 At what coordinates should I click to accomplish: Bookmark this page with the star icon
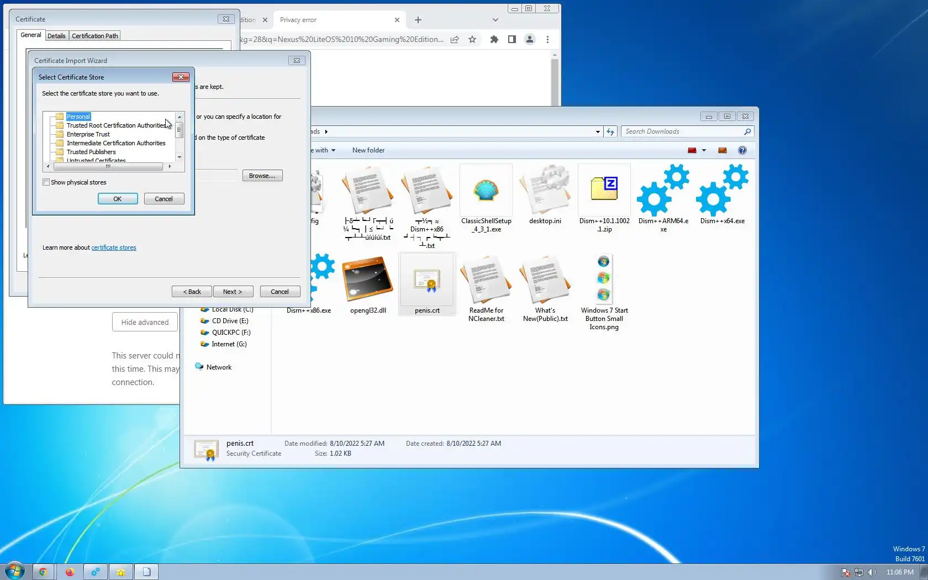coord(472,39)
